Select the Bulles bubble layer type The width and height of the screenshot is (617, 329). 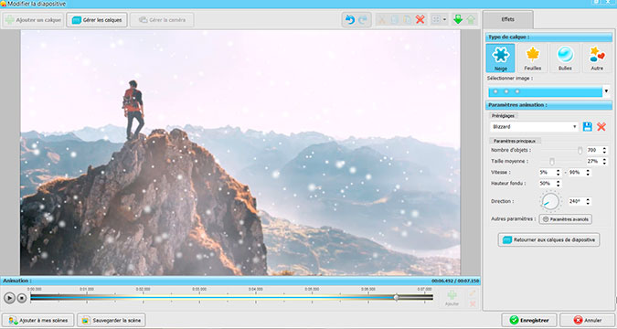565,58
